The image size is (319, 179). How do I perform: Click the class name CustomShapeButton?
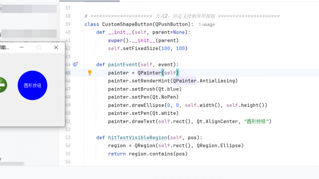coord(127,24)
